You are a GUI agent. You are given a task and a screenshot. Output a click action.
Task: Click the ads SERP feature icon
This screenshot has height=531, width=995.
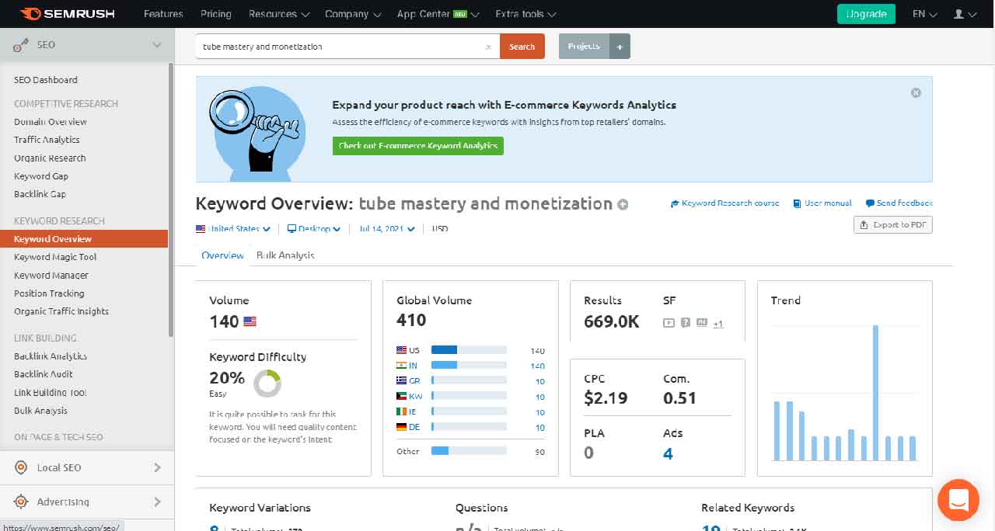pyautogui.click(x=702, y=323)
